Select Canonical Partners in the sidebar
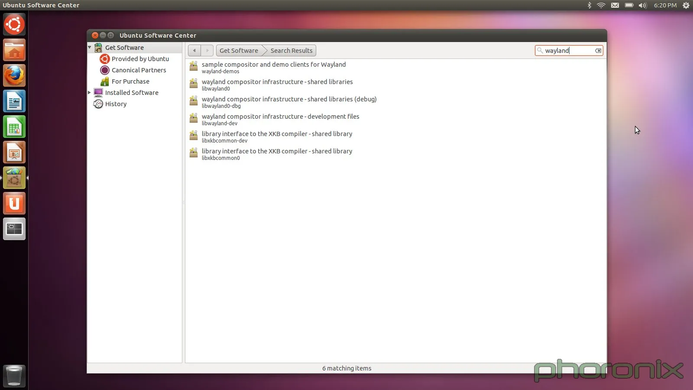Screen dimensions: 693x390 coord(139,70)
